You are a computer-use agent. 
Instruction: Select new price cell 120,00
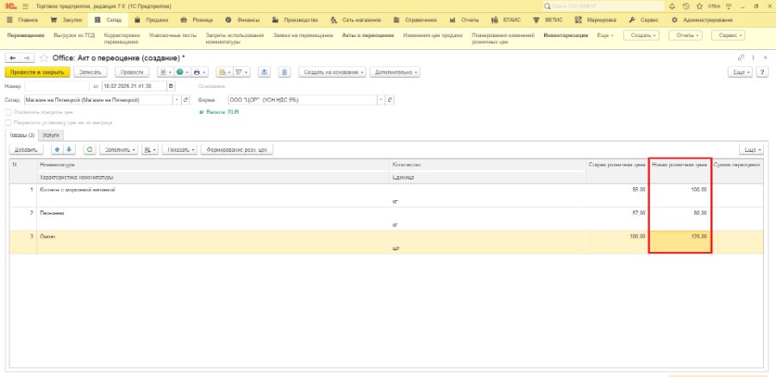680,242
